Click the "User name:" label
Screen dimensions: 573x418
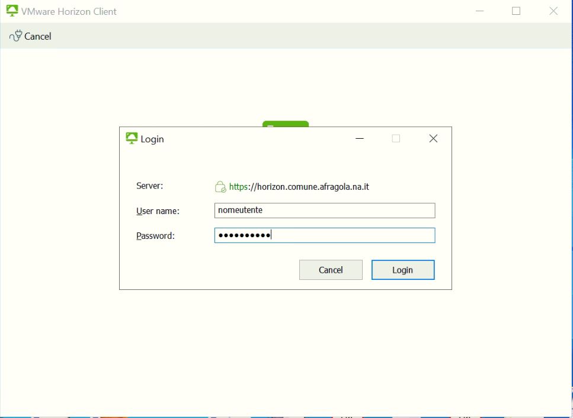click(158, 211)
